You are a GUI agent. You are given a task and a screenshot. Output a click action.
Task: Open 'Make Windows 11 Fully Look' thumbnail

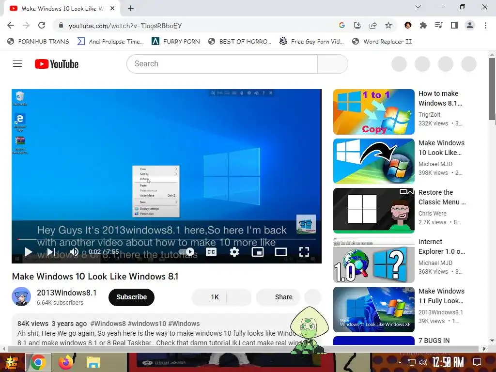click(373, 310)
